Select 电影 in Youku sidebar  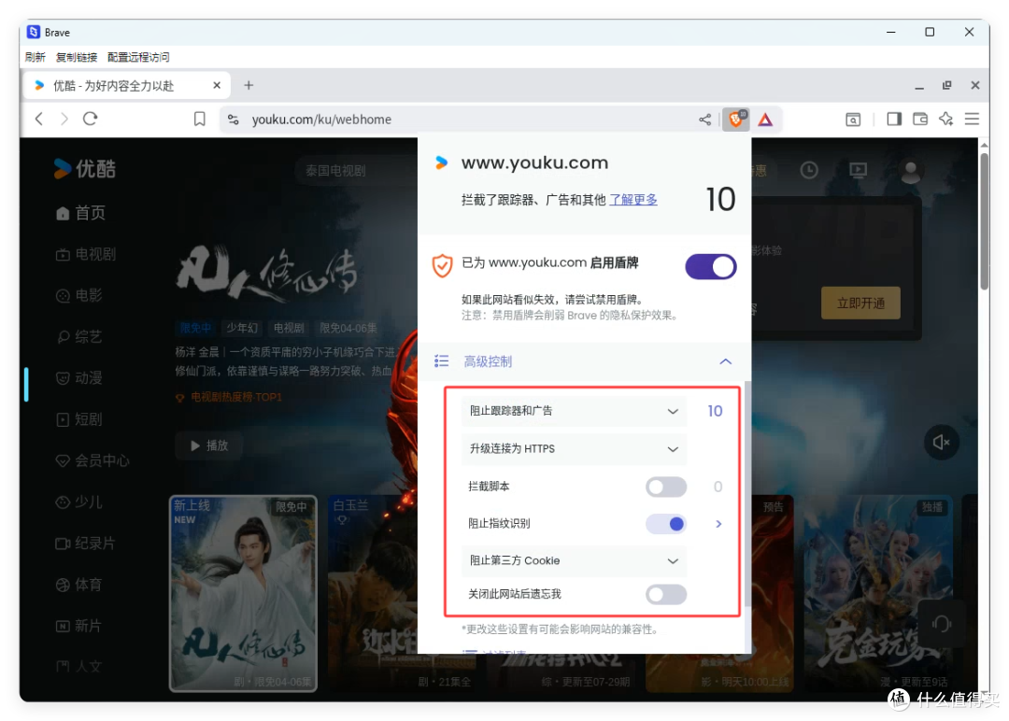tap(79, 295)
